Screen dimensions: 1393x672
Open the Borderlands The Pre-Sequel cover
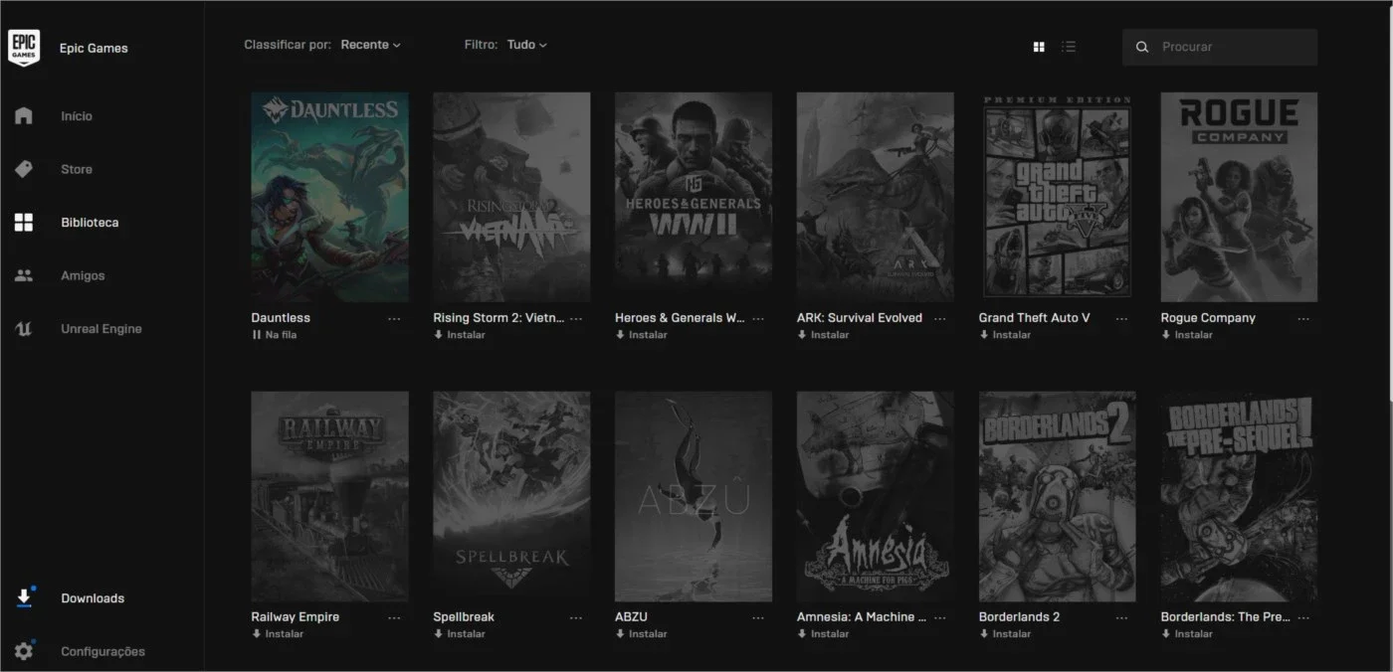point(1239,496)
